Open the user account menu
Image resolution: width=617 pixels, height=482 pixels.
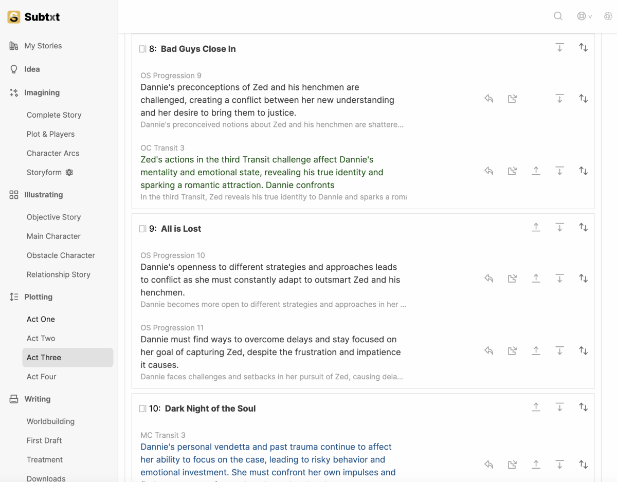584,16
